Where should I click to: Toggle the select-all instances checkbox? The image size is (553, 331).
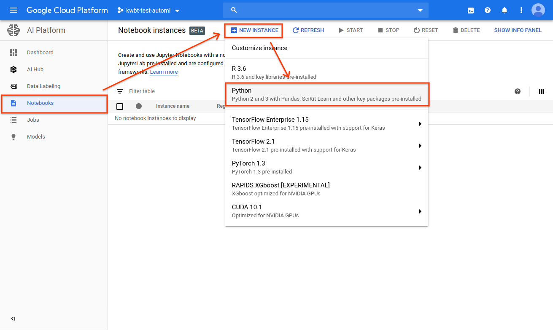[120, 106]
